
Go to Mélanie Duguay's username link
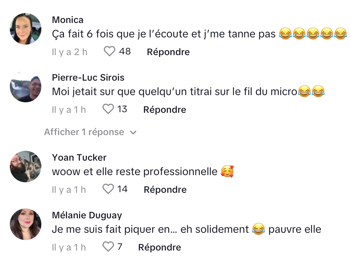pos(87,215)
